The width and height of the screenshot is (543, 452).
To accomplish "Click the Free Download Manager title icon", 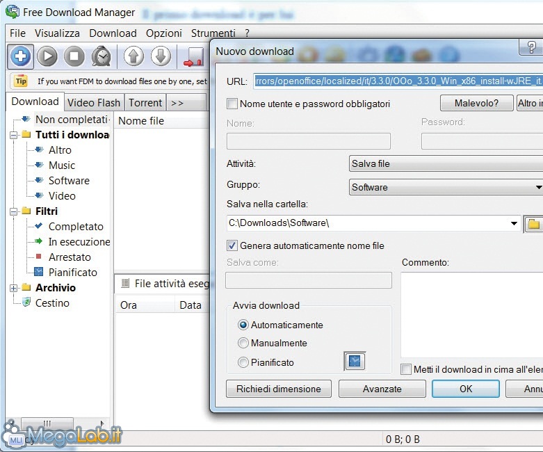I will [x=13, y=12].
